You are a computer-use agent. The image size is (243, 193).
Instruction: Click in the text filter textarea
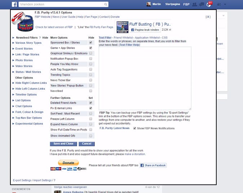[x=145, y=78]
